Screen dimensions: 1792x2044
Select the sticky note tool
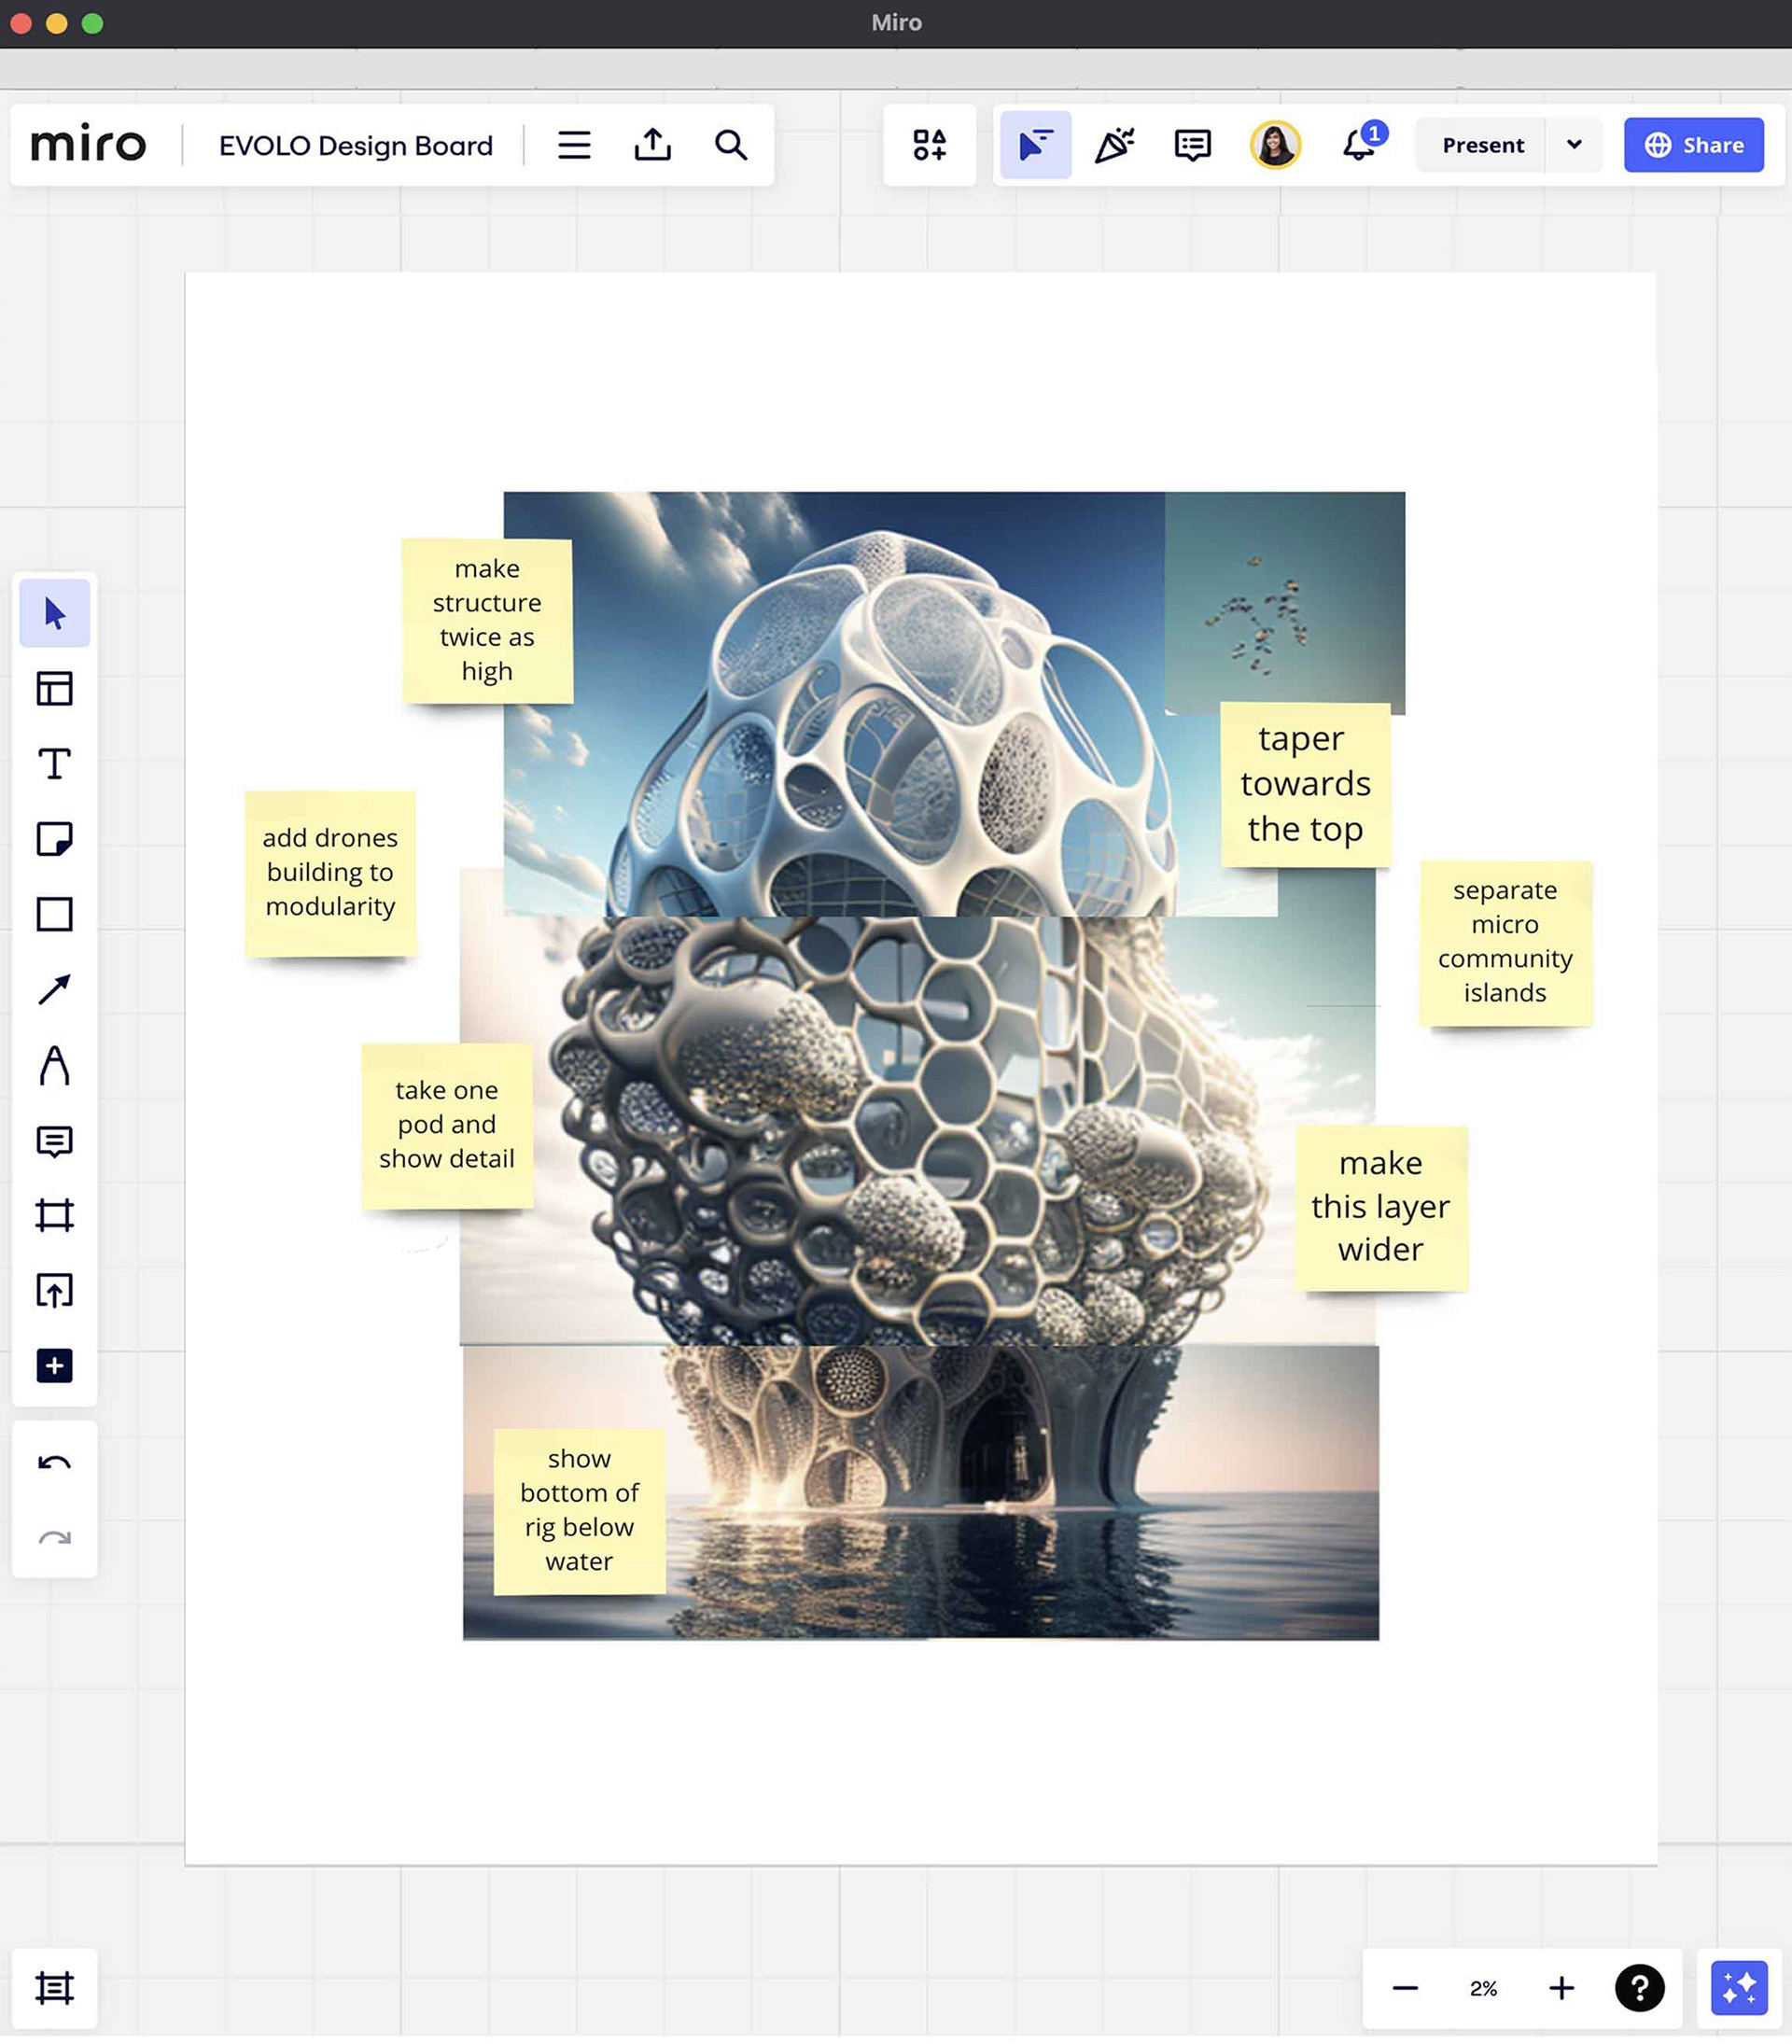[x=54, y=839]
